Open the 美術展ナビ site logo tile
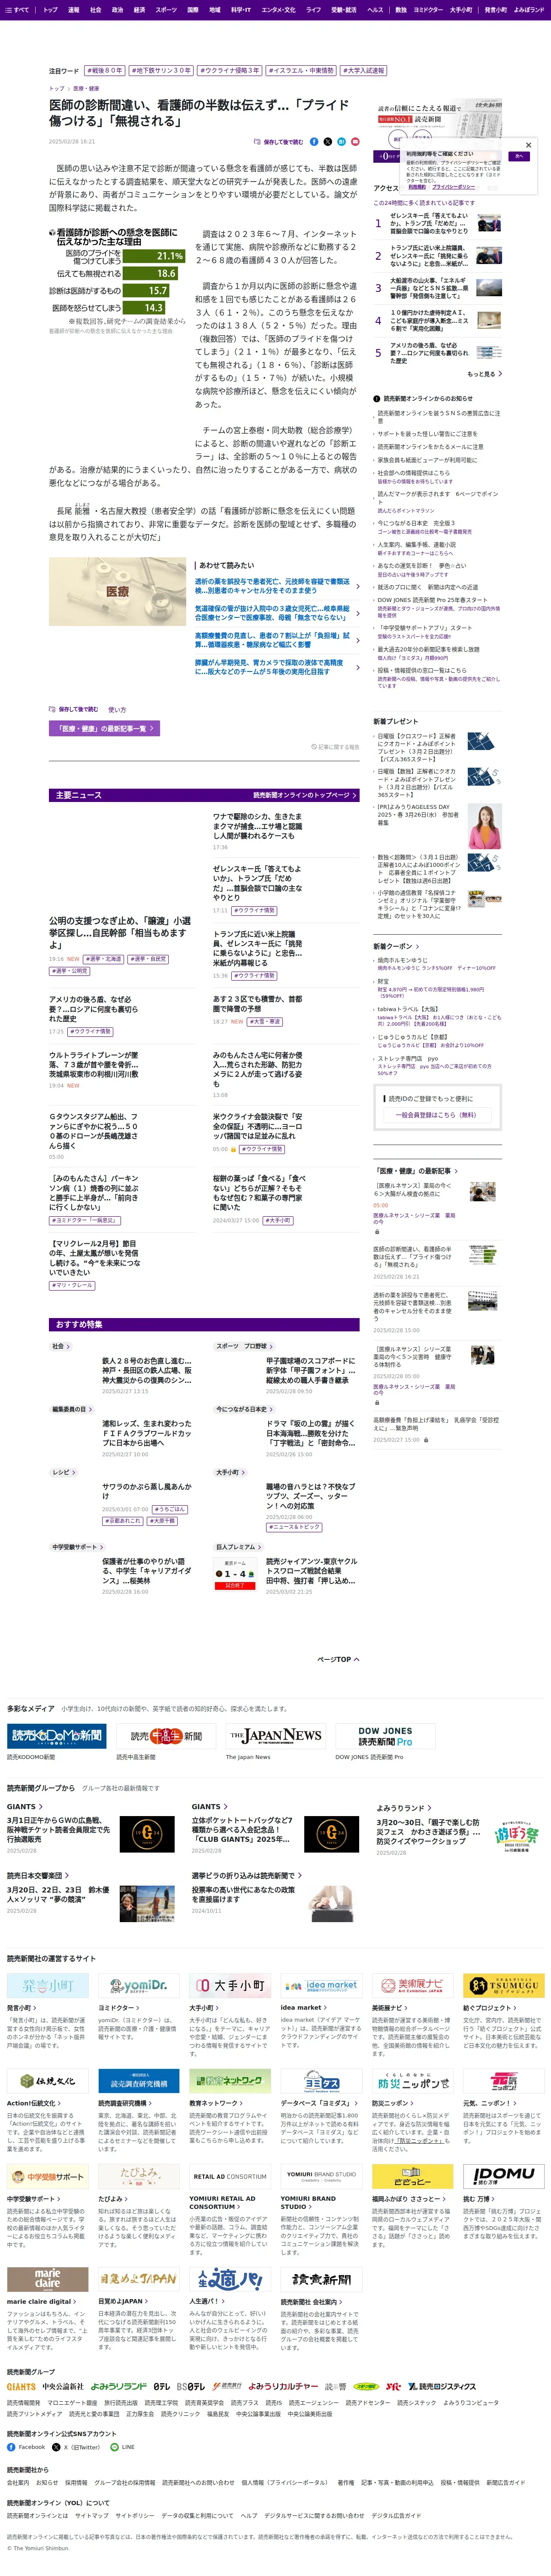 tap(412, 1986)
